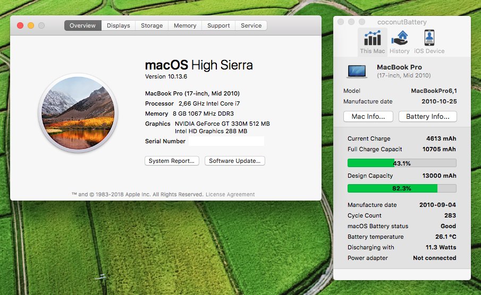Image resolution: width=481 pixels, height=295 pixels.
Task: Switch to the Displays tab
Action: tap(119, 25)
